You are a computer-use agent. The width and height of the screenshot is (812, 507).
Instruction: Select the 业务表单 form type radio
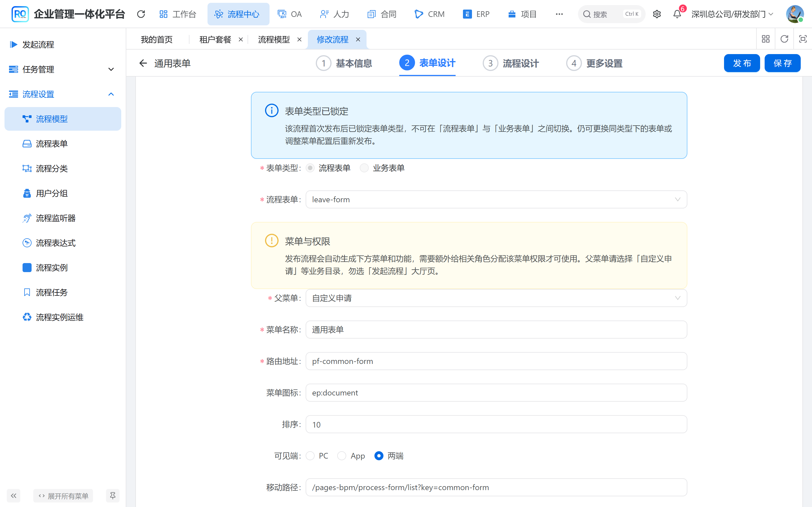364,168
